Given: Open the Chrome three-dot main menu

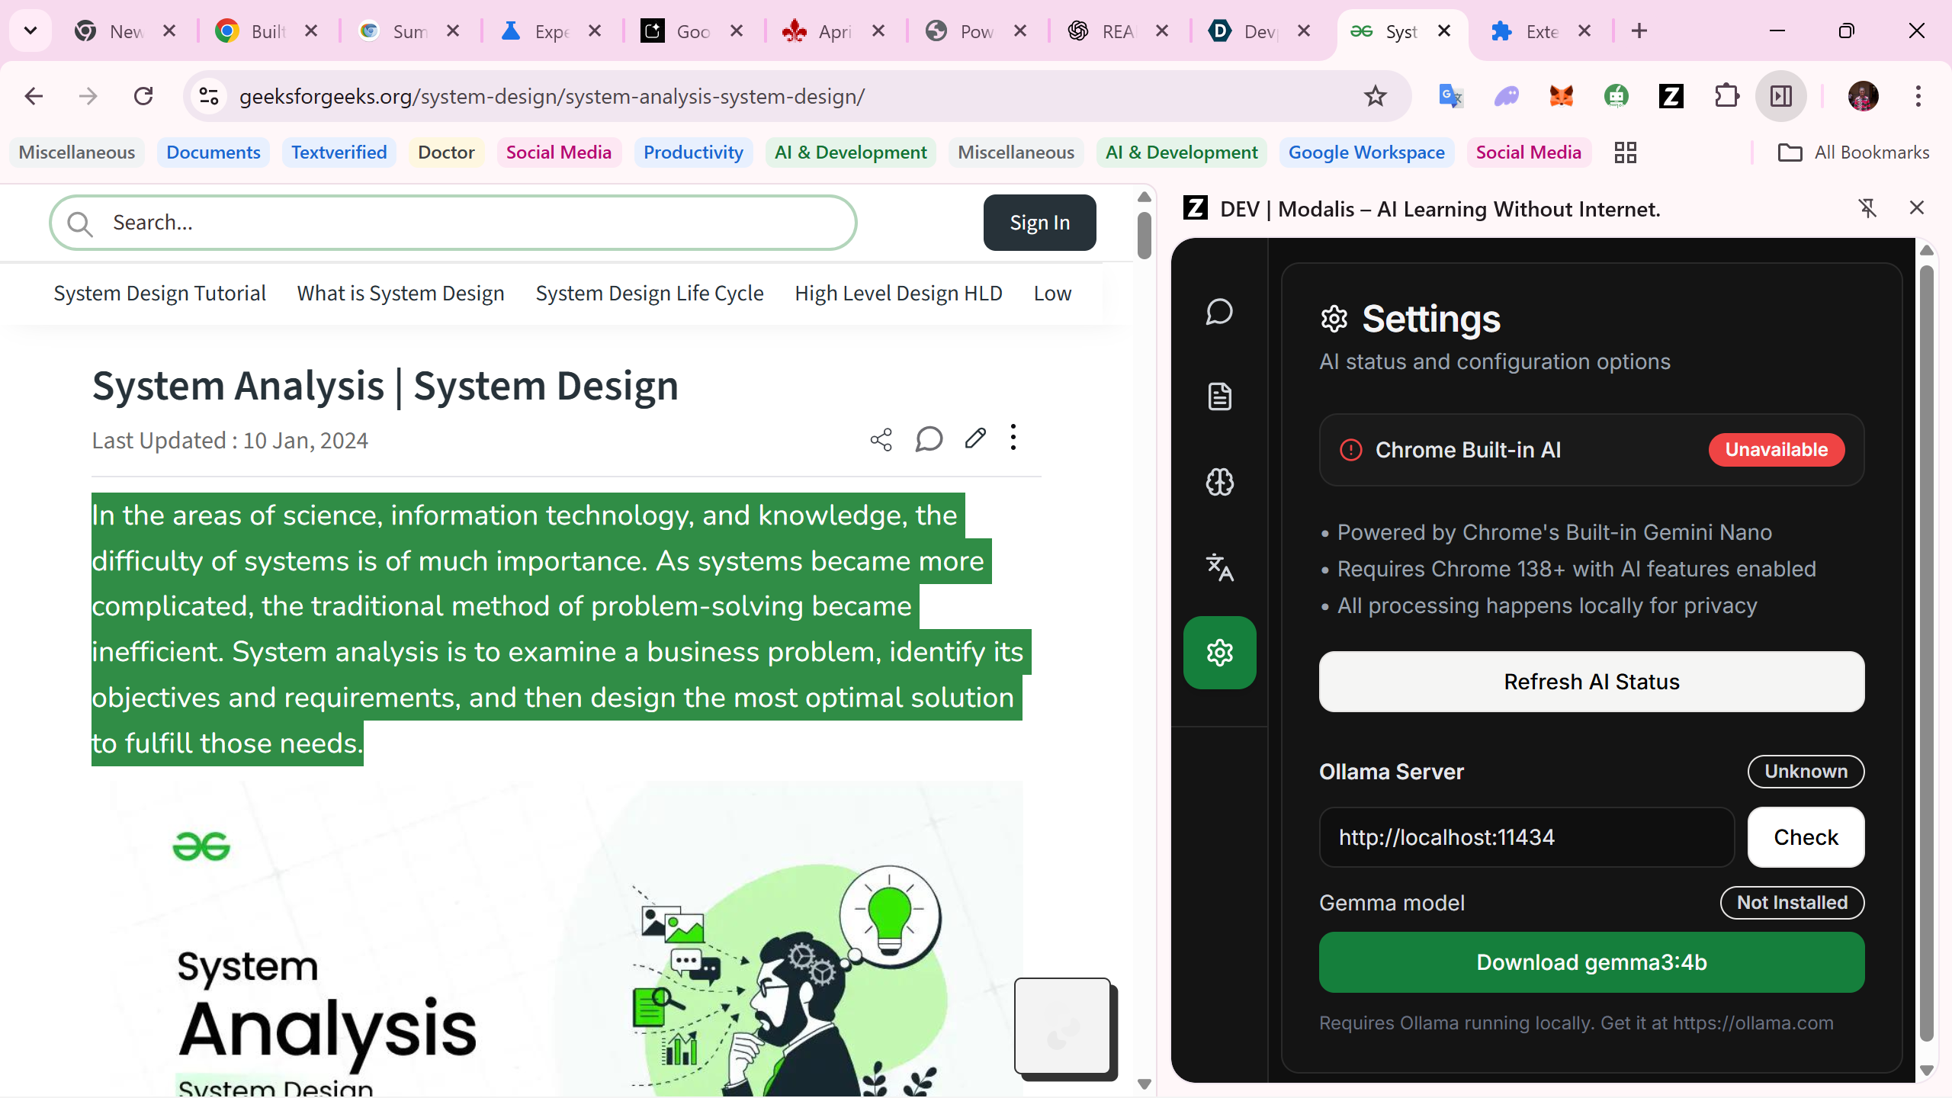Looking at the screenshot, I should [1918, 97].
